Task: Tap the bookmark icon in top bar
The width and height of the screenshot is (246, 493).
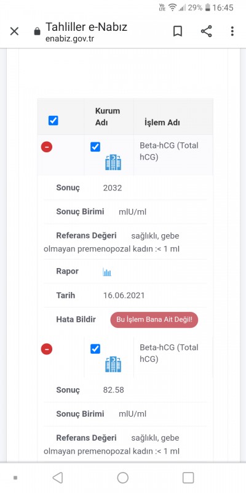Action: [178, 31]
